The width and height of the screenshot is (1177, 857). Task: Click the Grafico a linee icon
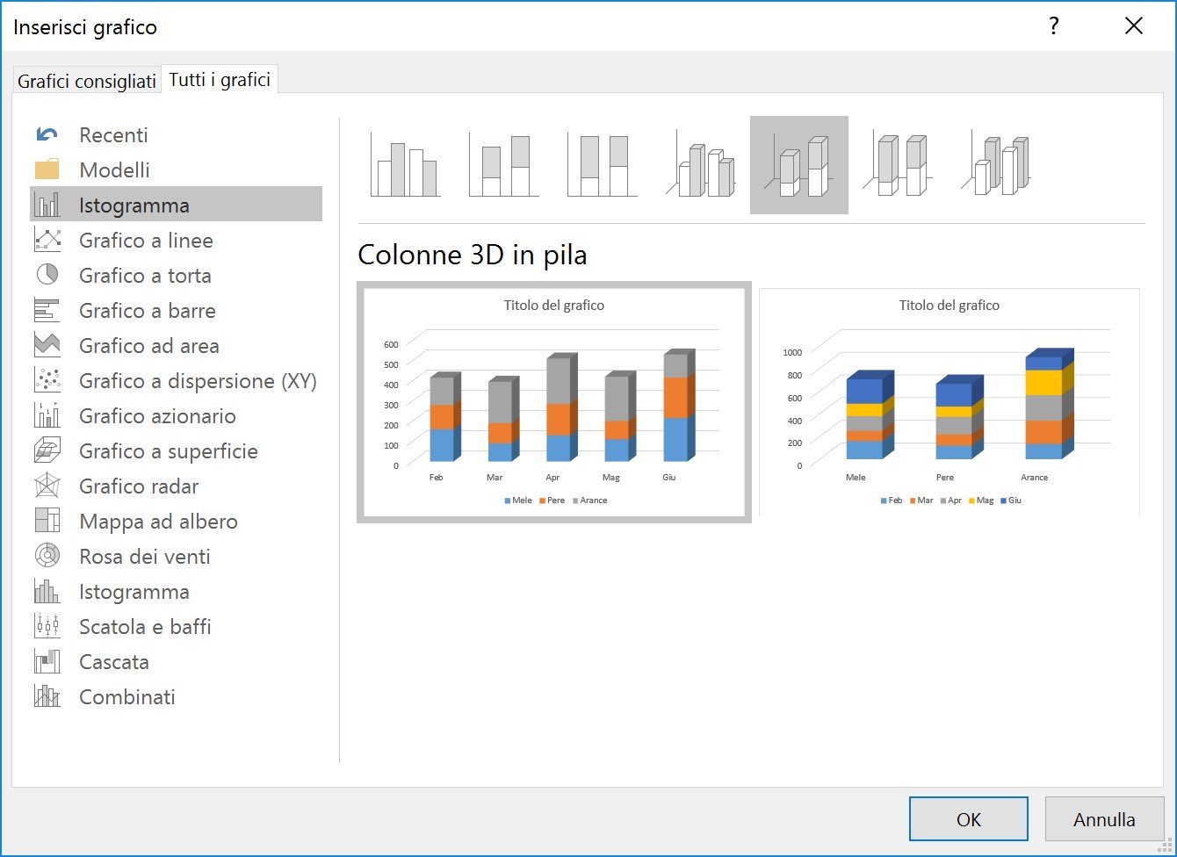click(x=47, y=240)
